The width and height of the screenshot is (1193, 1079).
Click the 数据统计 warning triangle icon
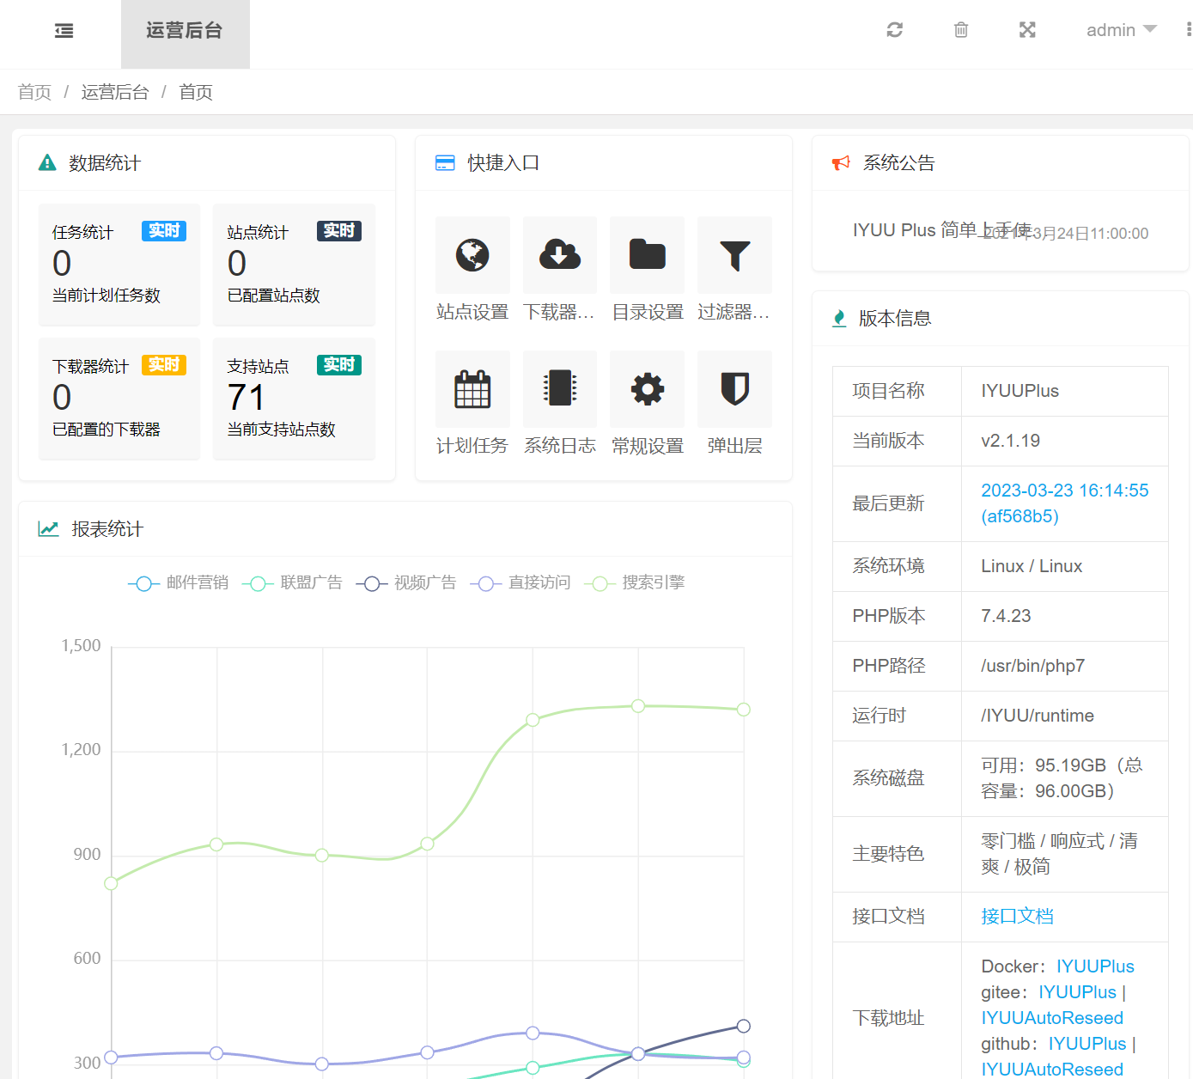coord(47,162)
